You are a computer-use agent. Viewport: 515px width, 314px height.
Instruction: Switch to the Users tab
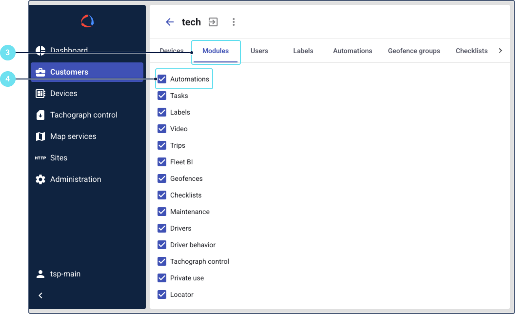(x=259, y=51)
